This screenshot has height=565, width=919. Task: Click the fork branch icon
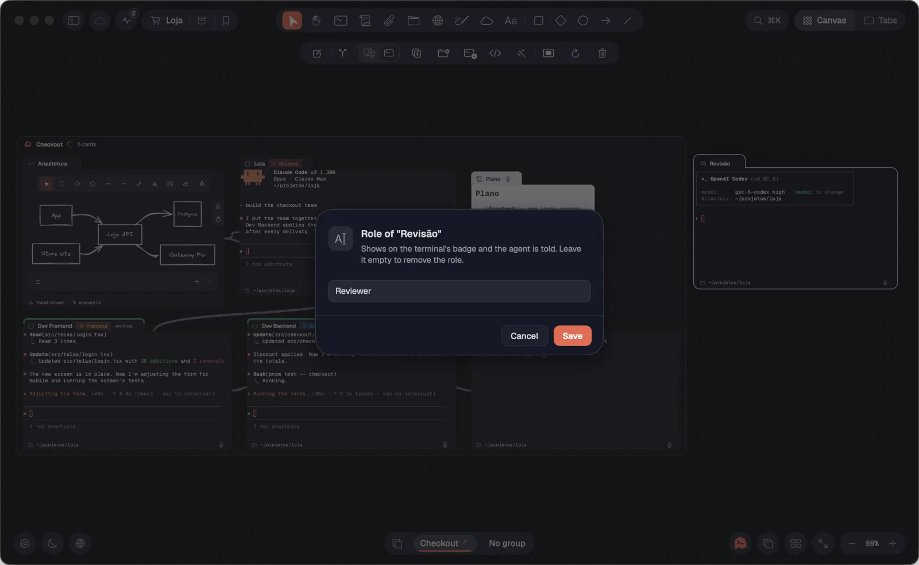click(x=342, y=53)
